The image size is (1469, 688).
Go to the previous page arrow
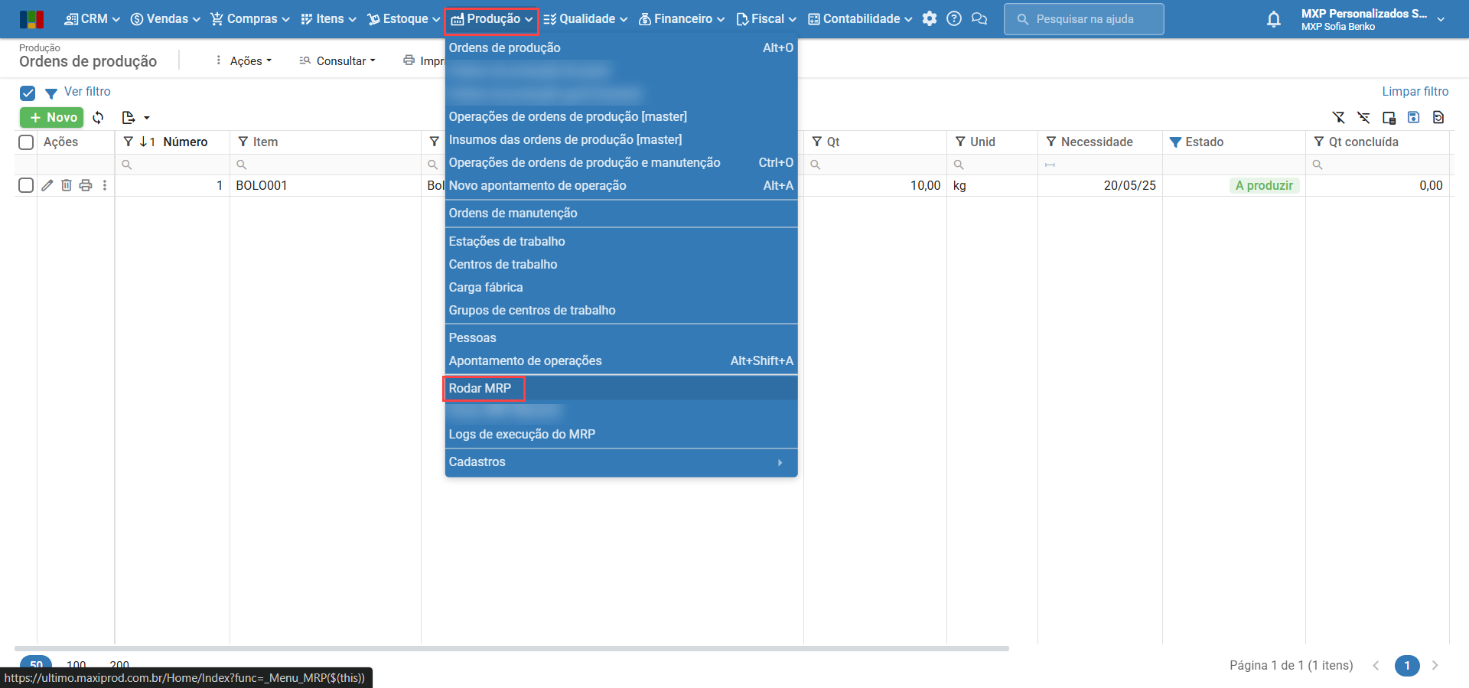click(1376, 665)
